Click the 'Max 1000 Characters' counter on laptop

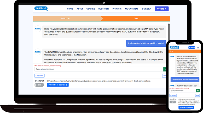pos(48,66)
